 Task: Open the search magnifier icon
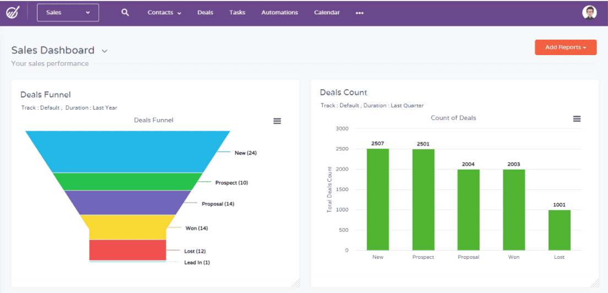[125, 13]
